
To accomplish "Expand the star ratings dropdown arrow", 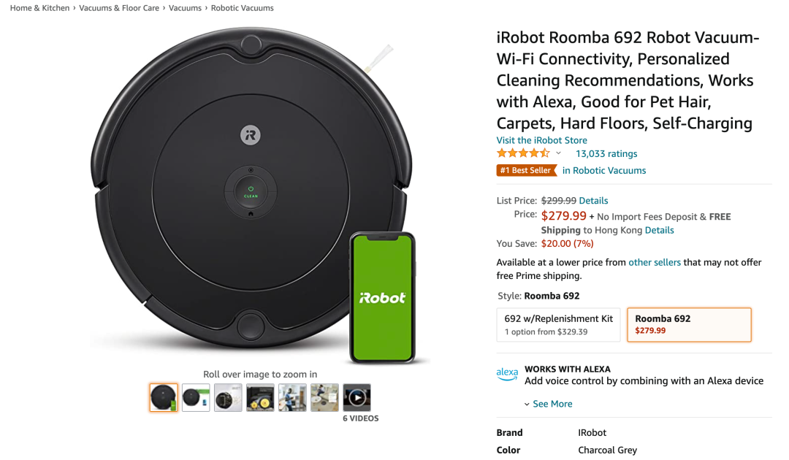I will point(559,153).
